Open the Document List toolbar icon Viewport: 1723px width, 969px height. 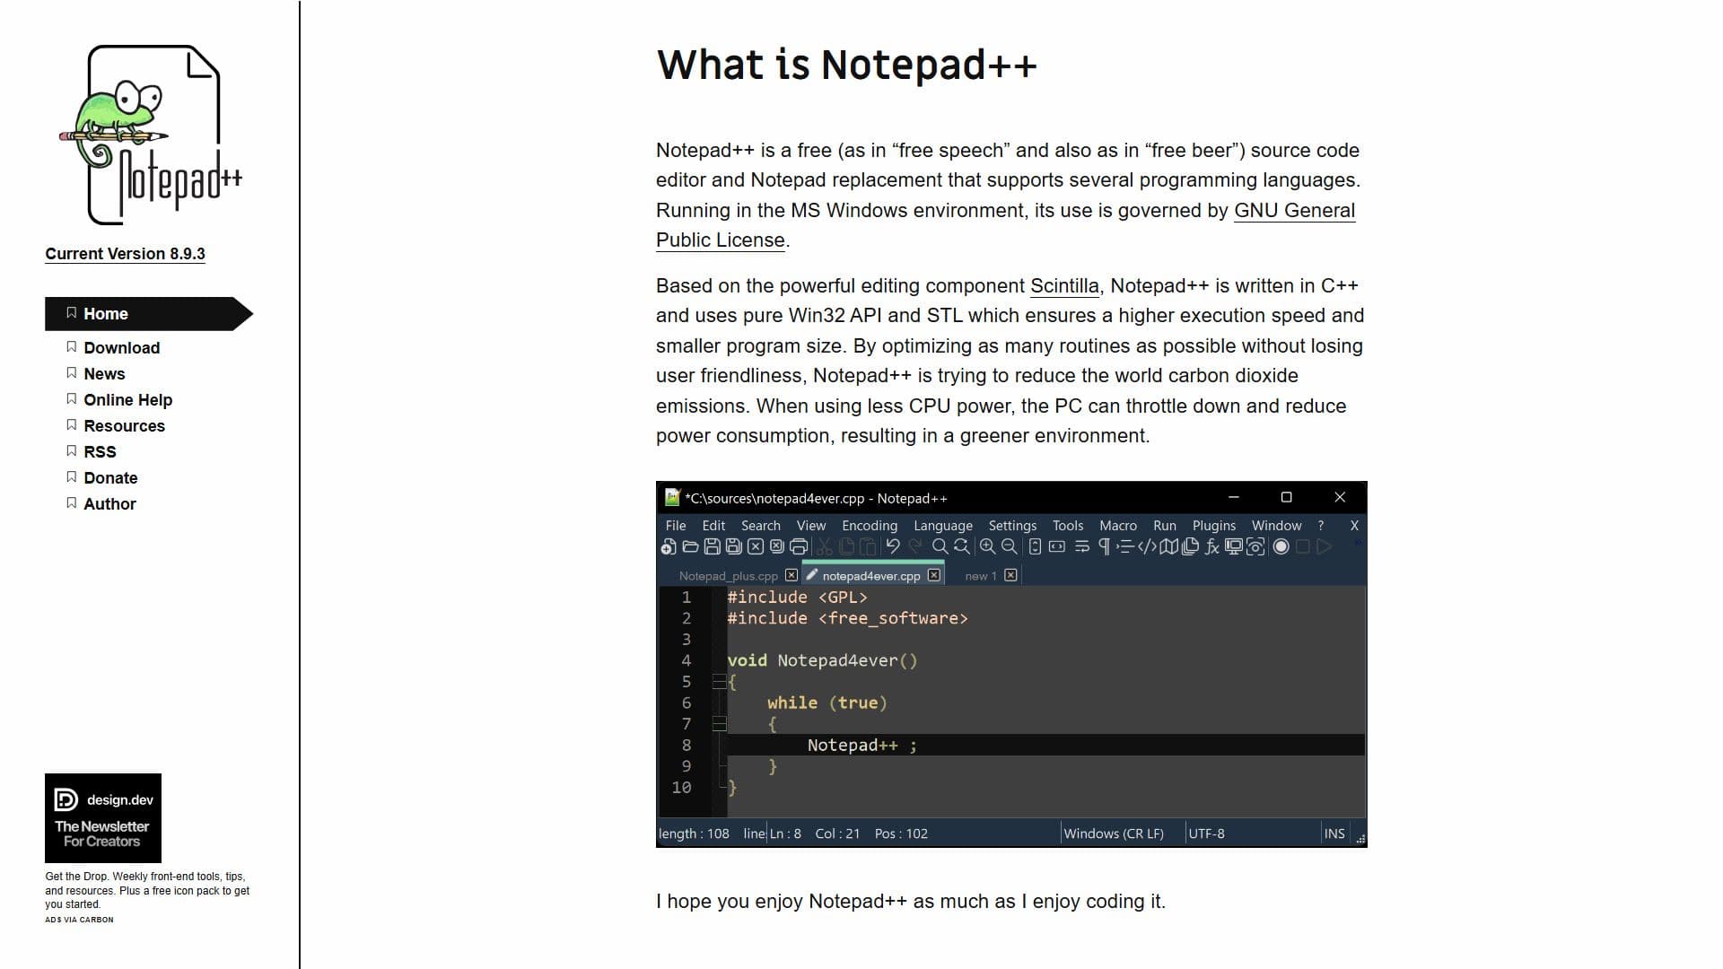pyautogui.click(x=1190, y=546)
